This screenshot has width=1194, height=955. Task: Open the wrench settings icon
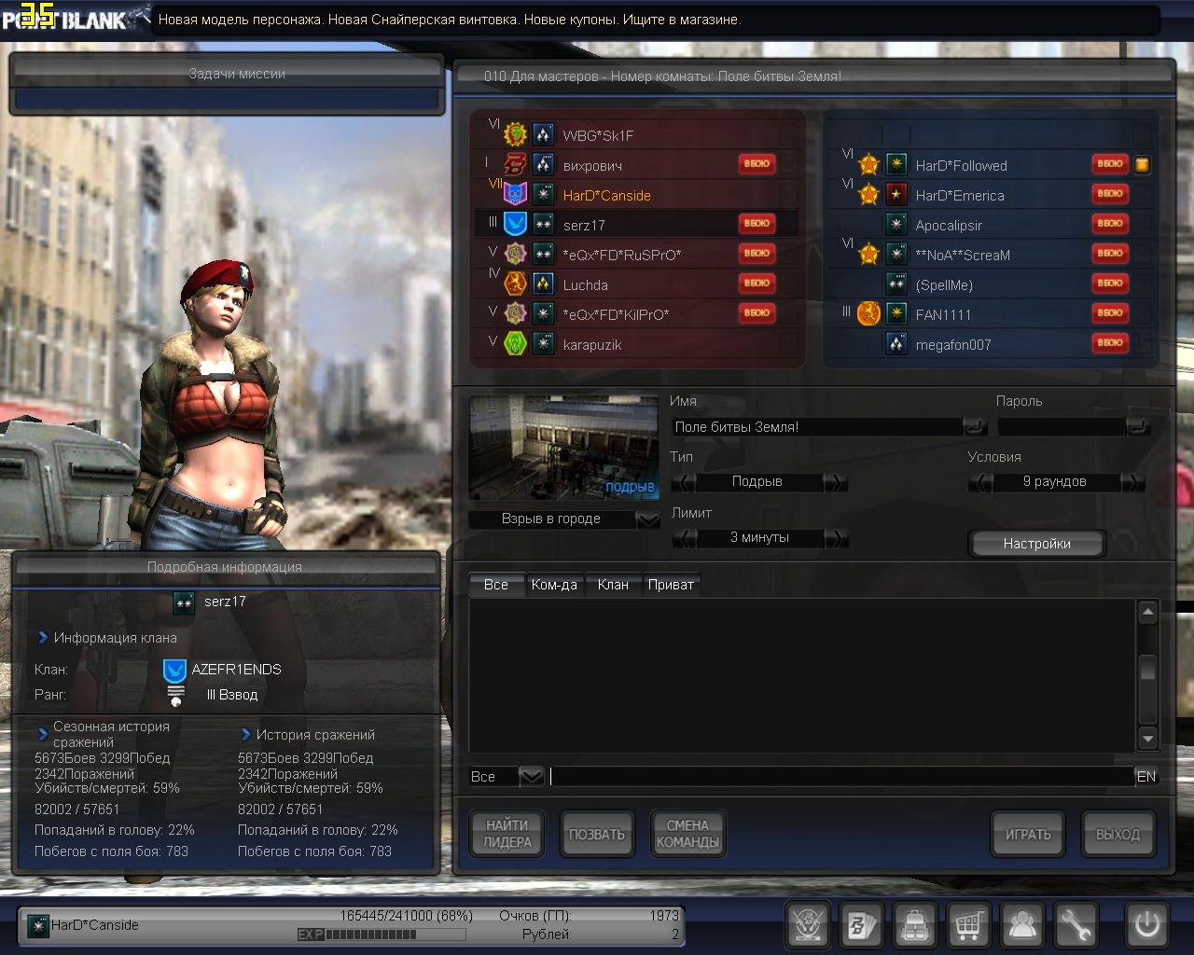coord(1076,925)
